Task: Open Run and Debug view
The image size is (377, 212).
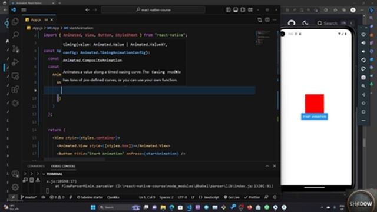Action: (15, 62)
